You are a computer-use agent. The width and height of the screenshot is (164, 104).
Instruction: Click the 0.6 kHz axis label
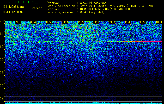pyautogui.click(x=2, y=99)
